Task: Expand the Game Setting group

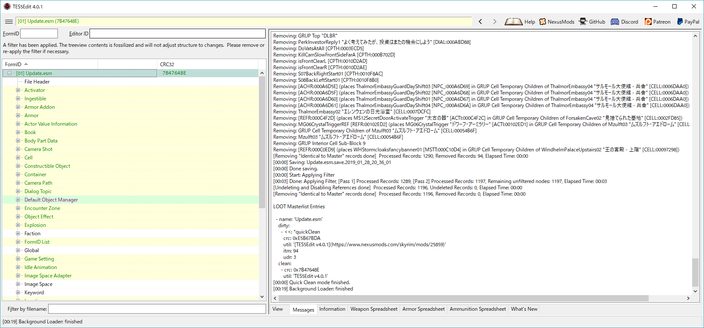Action: pyautogui.click(x=18, y=259)
